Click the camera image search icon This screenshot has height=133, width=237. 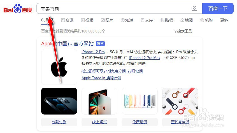tap(194, 8)
